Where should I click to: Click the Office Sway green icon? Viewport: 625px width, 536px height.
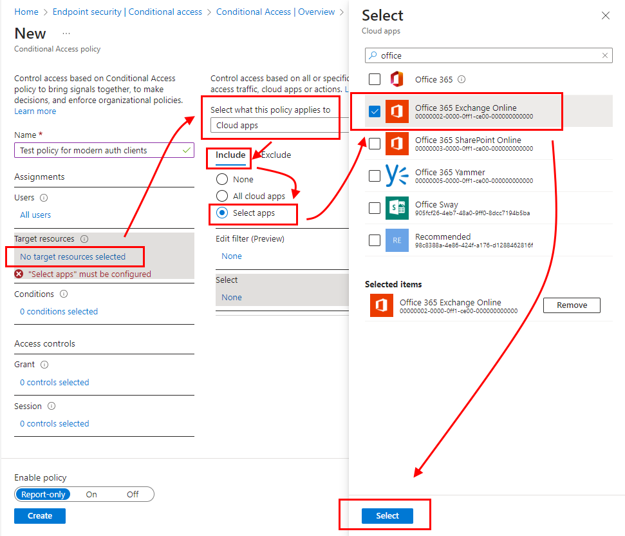pos(396,208)
